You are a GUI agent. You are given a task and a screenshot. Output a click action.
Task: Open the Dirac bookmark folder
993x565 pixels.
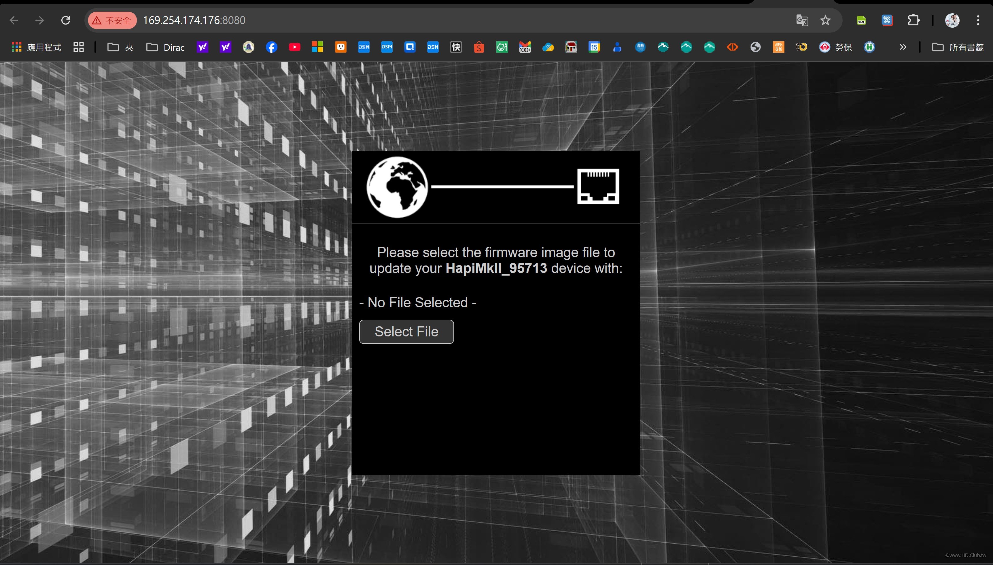[x=166, y=47]
